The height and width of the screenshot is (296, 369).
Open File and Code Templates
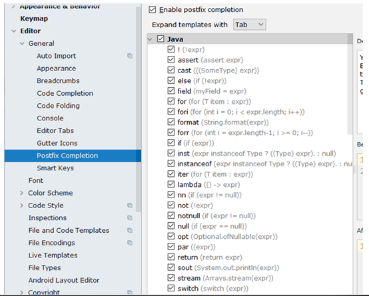point(69,230)
